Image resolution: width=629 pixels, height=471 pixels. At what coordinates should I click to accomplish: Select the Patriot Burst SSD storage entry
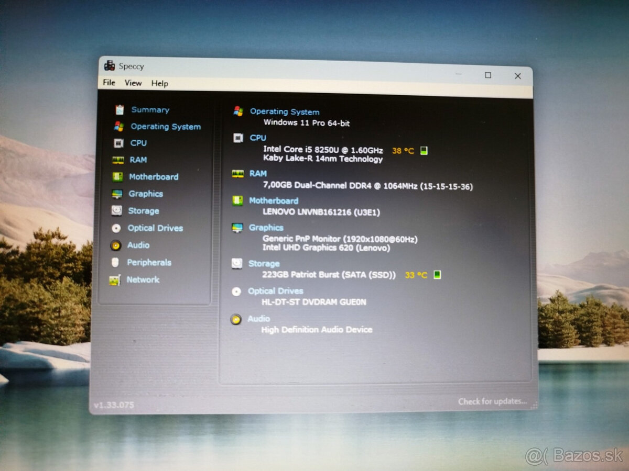(x=330, y=275)
